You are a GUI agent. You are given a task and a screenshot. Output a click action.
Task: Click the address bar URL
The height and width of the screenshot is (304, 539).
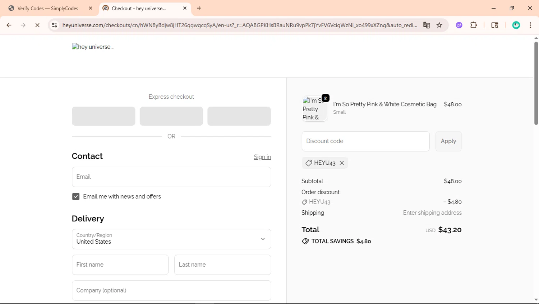pyautogui.click(x=240, y=25)
